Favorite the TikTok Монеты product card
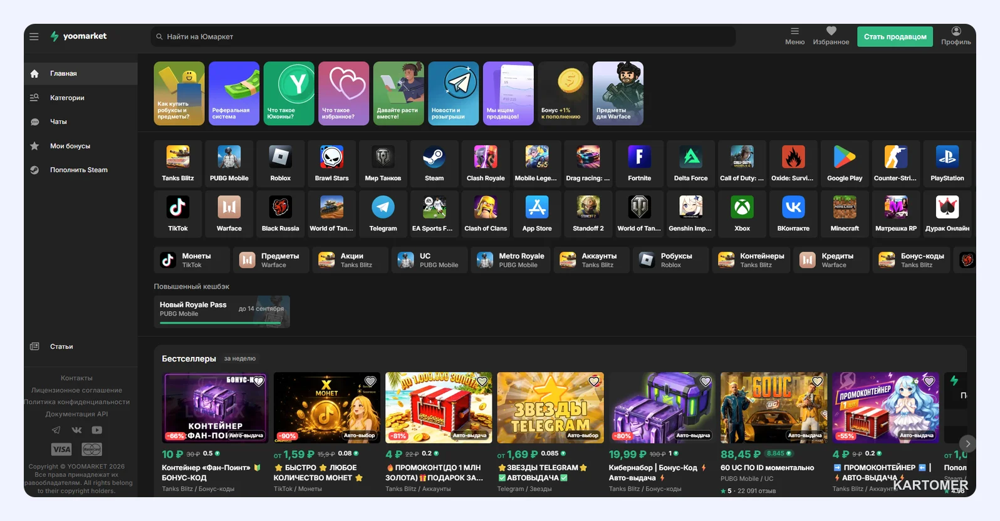 371,381
